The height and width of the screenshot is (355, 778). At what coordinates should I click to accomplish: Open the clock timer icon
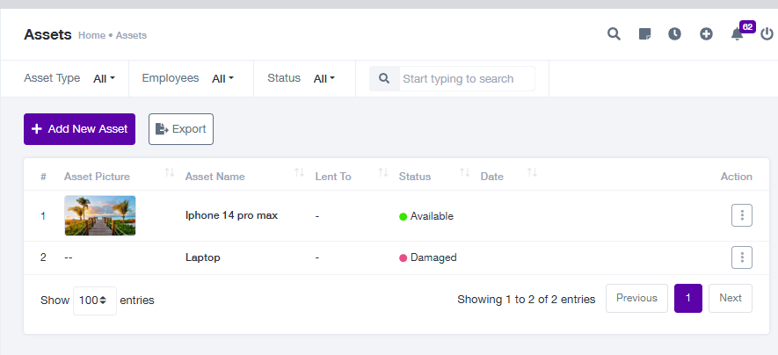tap(674, 34)
